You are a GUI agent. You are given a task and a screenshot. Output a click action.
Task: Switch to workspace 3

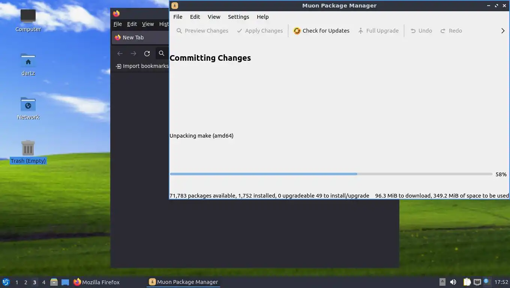point(34,282)
